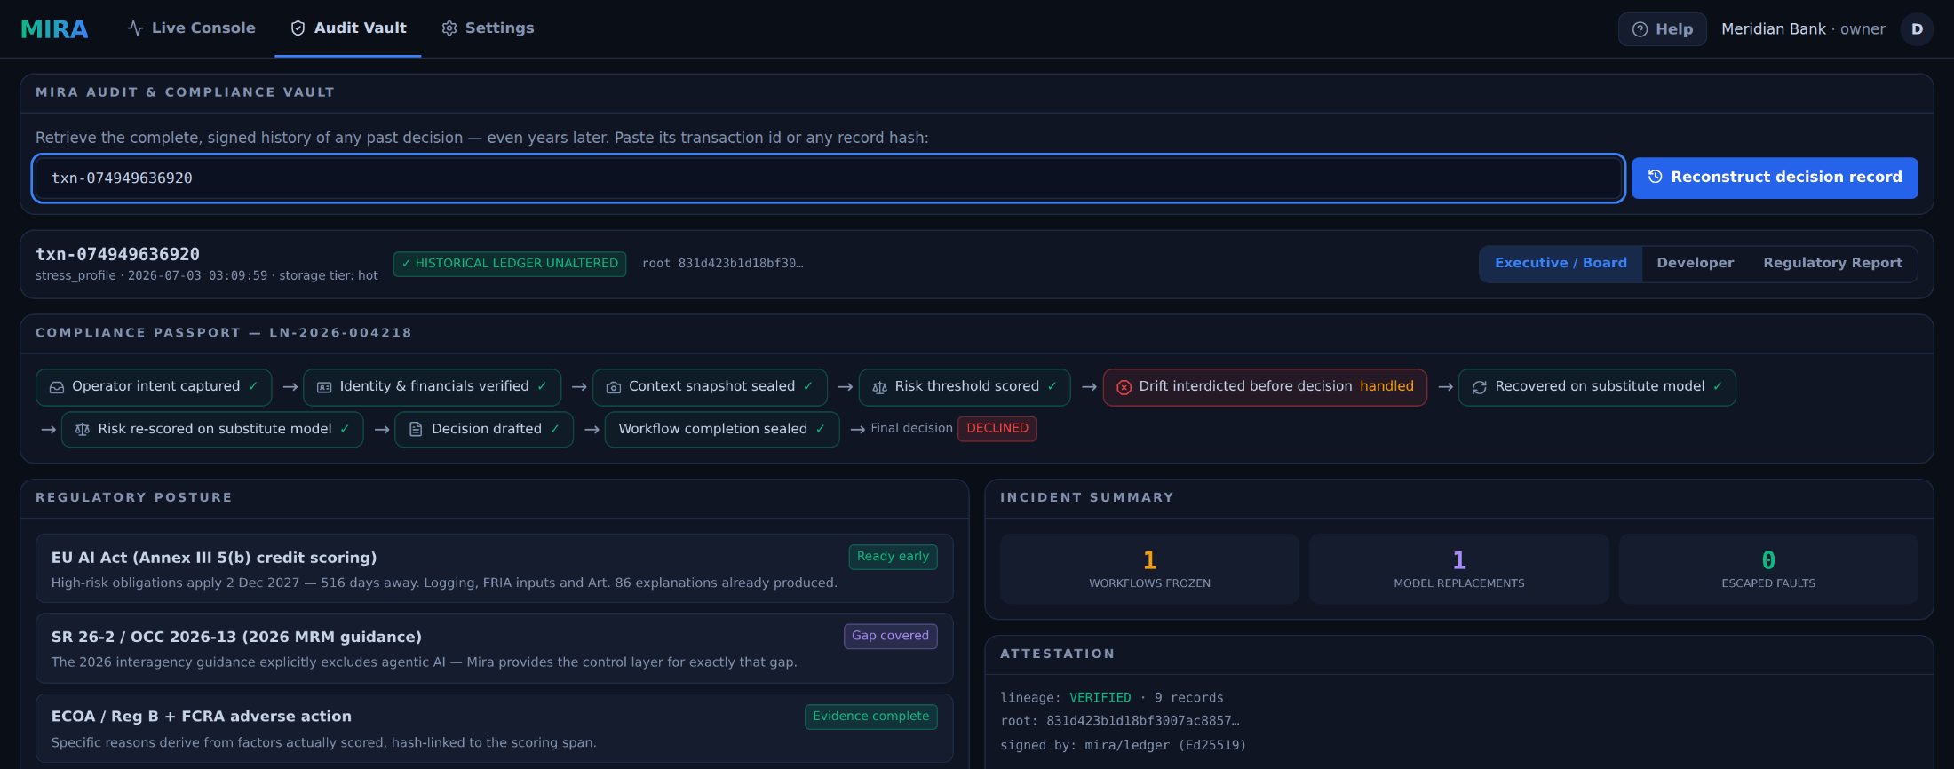Click the Live Console pulse icon
This screenshot has width=1954, height=769.
(x=135, y=28)
